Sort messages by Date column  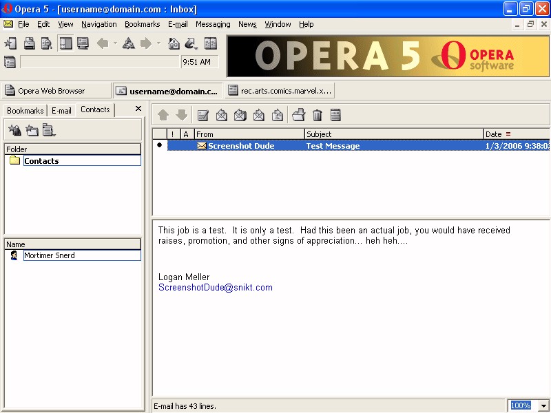[x=517, y=134]
